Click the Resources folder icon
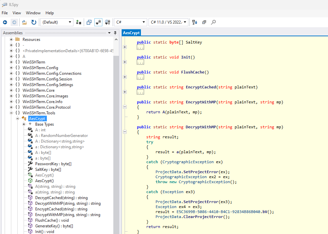328x234 pixels. (18, 39)
